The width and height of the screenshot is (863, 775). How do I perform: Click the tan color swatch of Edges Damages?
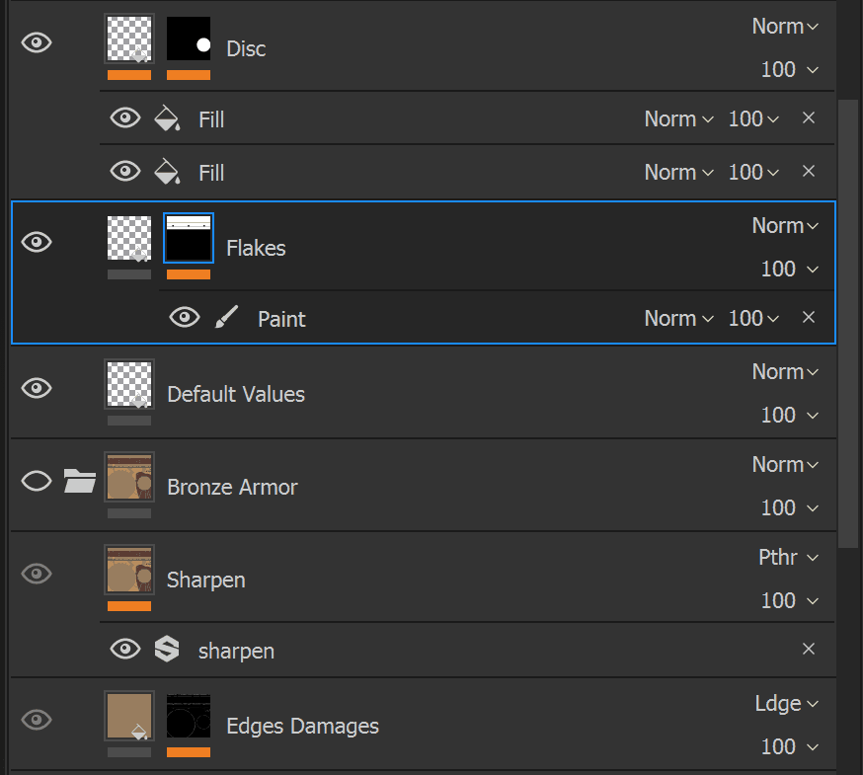coord(129,716)
